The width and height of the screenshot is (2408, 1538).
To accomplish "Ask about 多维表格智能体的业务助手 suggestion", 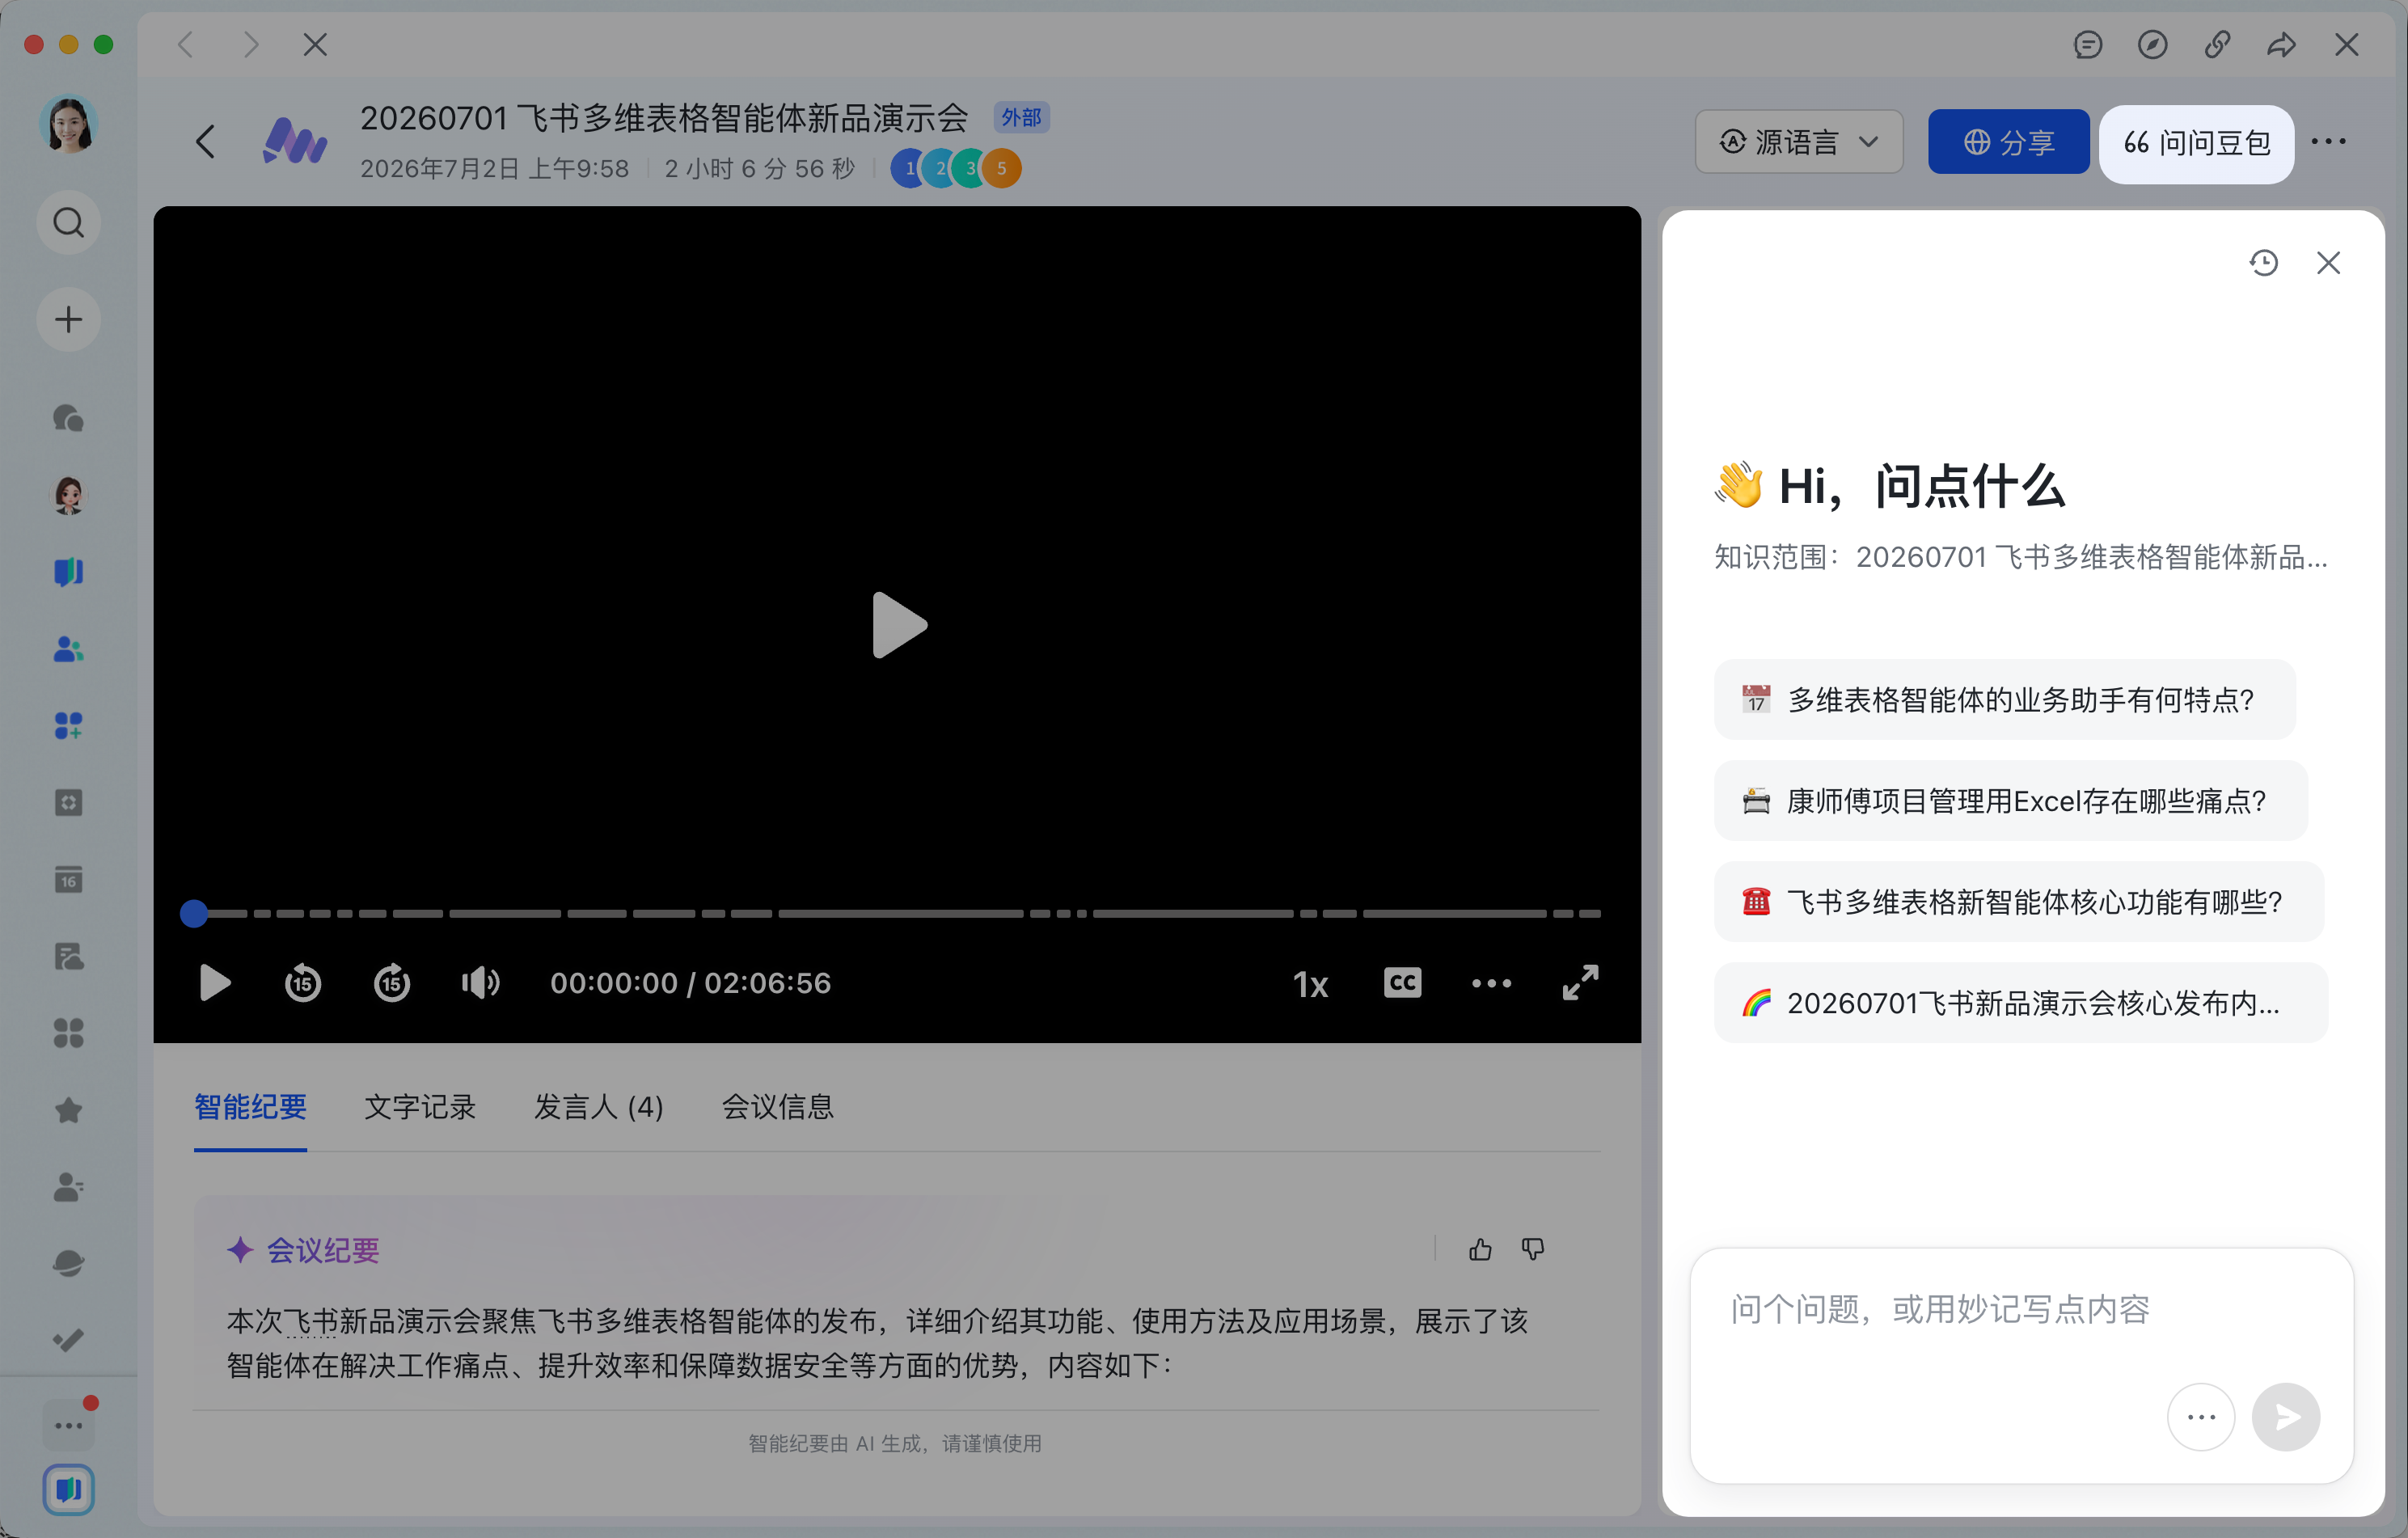I will click(x=2004, y=700).
